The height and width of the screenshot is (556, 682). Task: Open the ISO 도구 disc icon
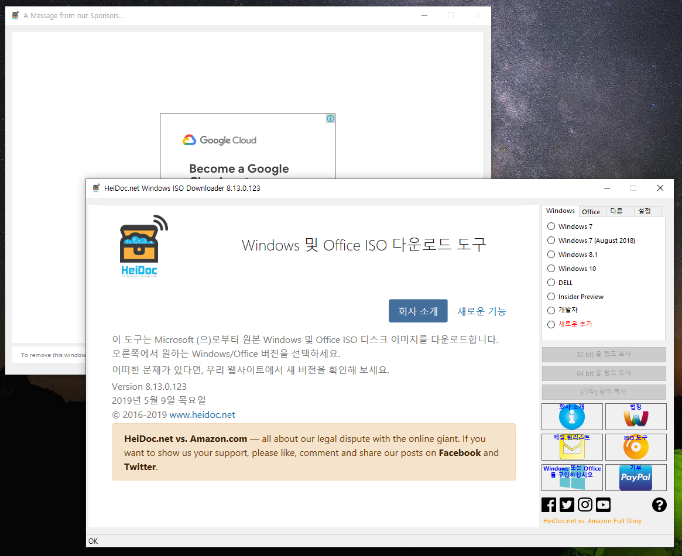coord(636,447)
